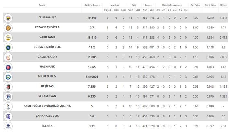This screenshot has width=231, height=133.
Task: Click the Nilüfer Bld. logo icon
Action: tap(8, 77)
